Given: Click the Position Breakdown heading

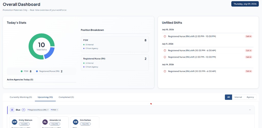Looking at the screenshot, I should coord(92,30).
